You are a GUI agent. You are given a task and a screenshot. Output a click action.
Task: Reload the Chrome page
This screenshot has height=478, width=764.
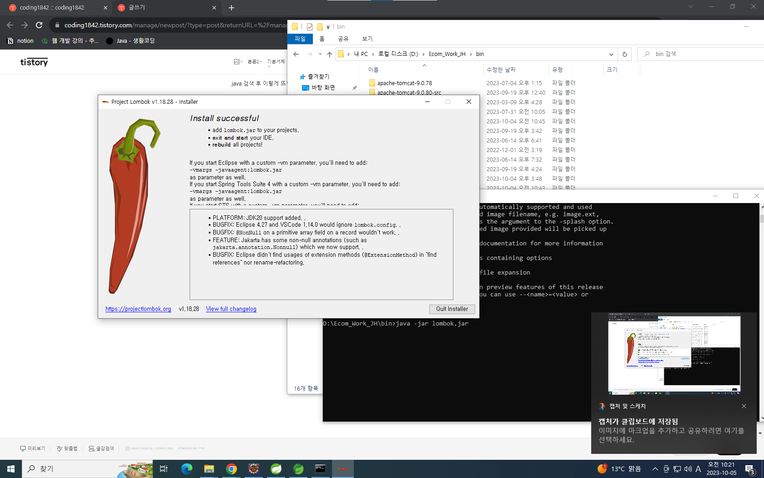(39, 25)
